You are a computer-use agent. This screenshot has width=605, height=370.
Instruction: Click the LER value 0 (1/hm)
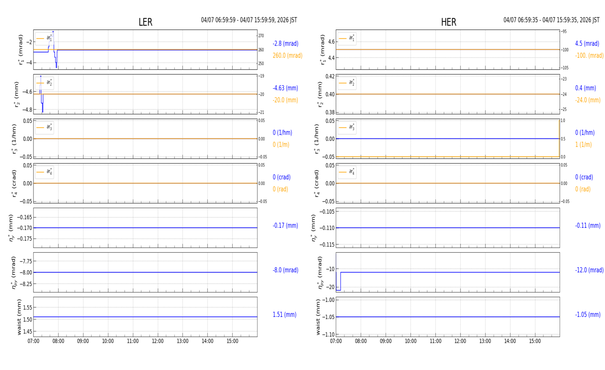coord(283,133)
